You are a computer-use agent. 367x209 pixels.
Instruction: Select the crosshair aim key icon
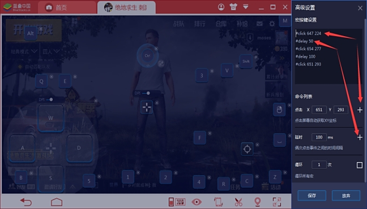[247, 149]
